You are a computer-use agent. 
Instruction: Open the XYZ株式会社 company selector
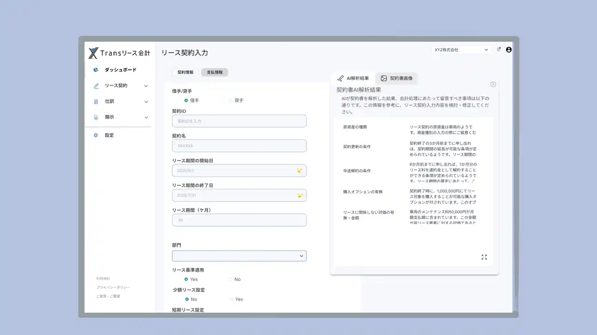(461, 50)
